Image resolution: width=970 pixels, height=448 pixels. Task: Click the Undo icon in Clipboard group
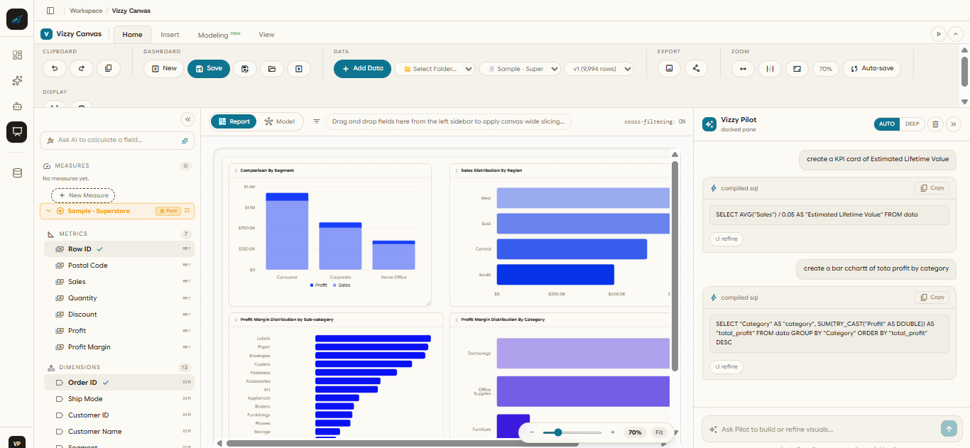55,68
